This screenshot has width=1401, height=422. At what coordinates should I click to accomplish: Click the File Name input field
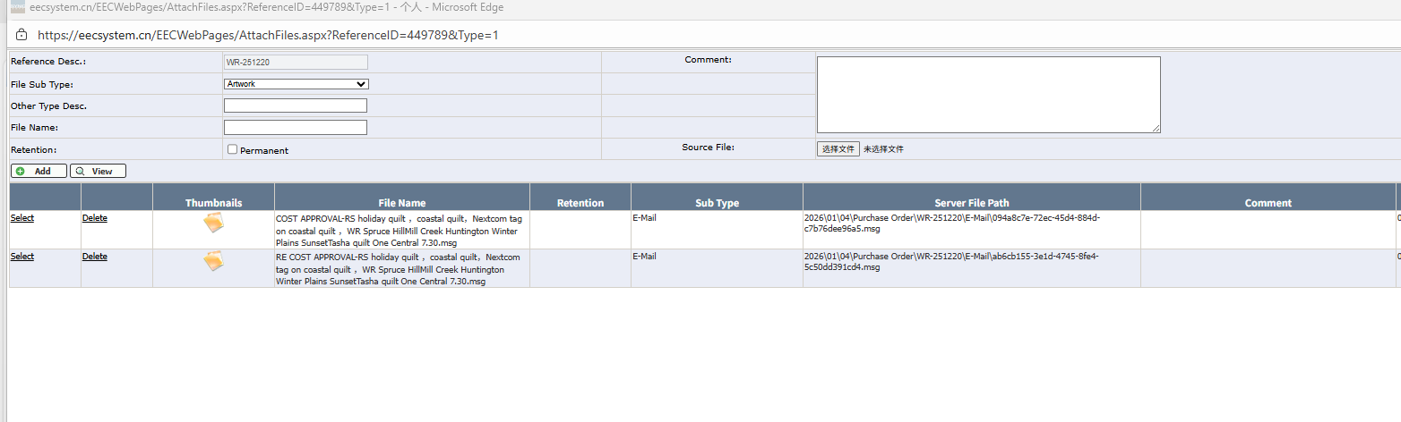coord(296,127)
